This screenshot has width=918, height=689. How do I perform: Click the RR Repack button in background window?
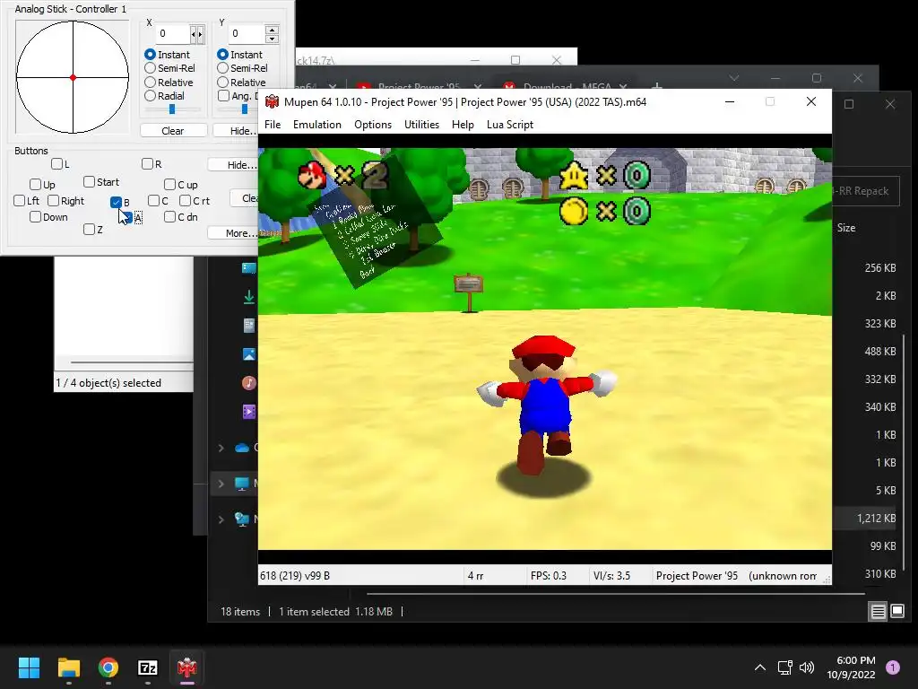click(x=867, y=191)
